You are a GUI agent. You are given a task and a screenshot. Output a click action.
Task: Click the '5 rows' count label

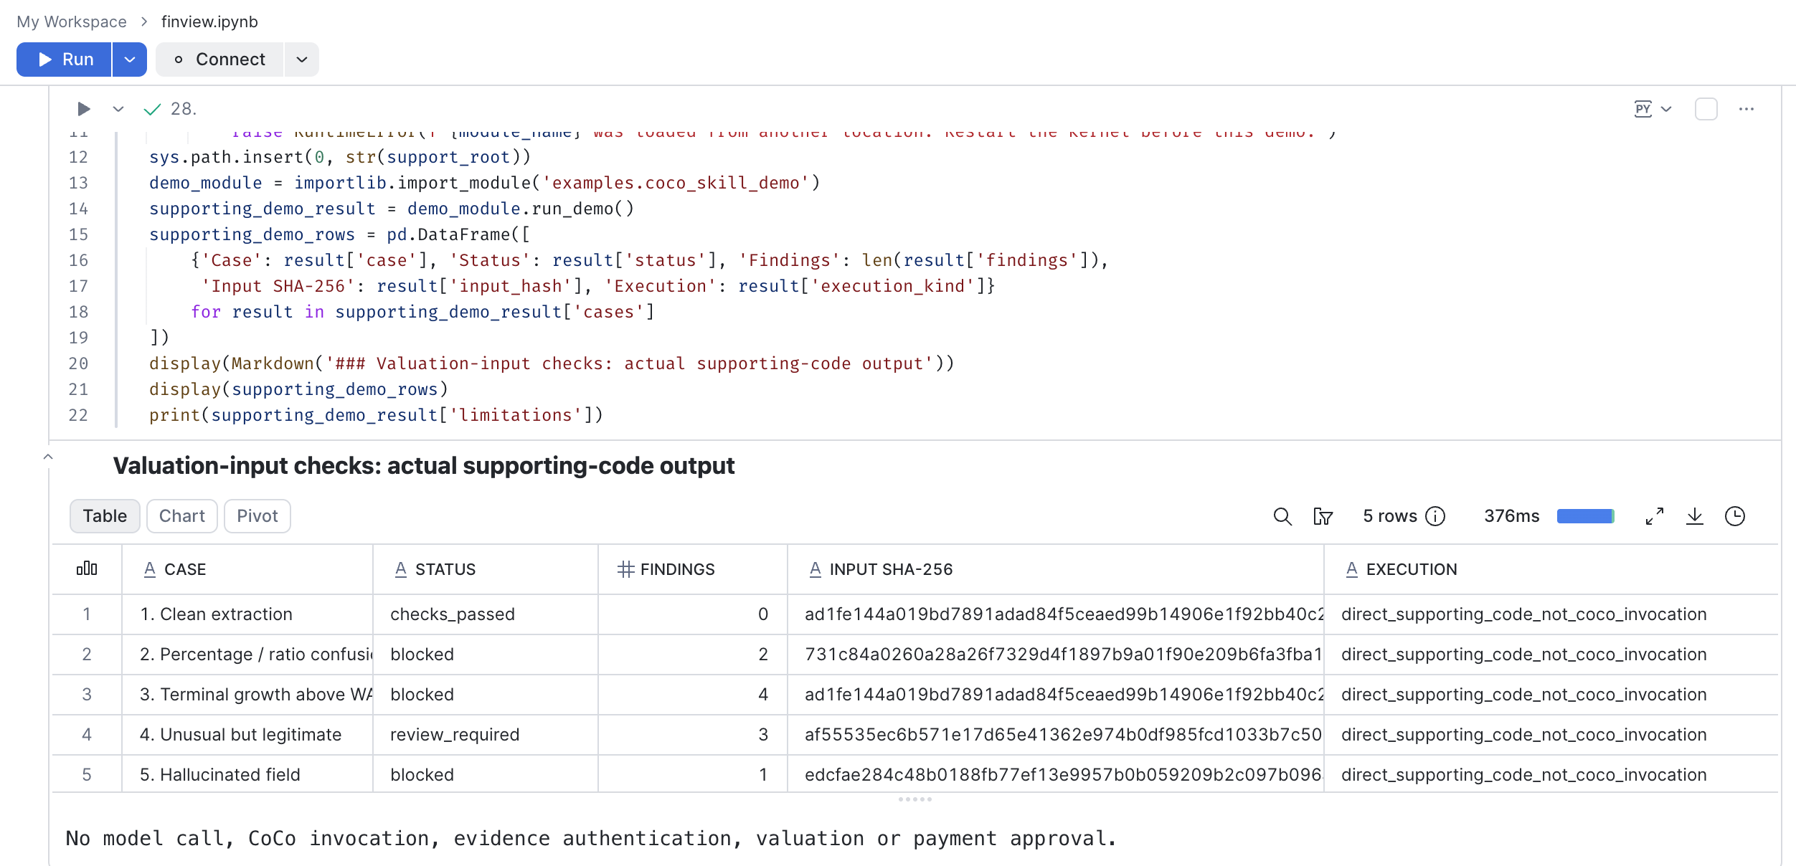(1390, 516)
